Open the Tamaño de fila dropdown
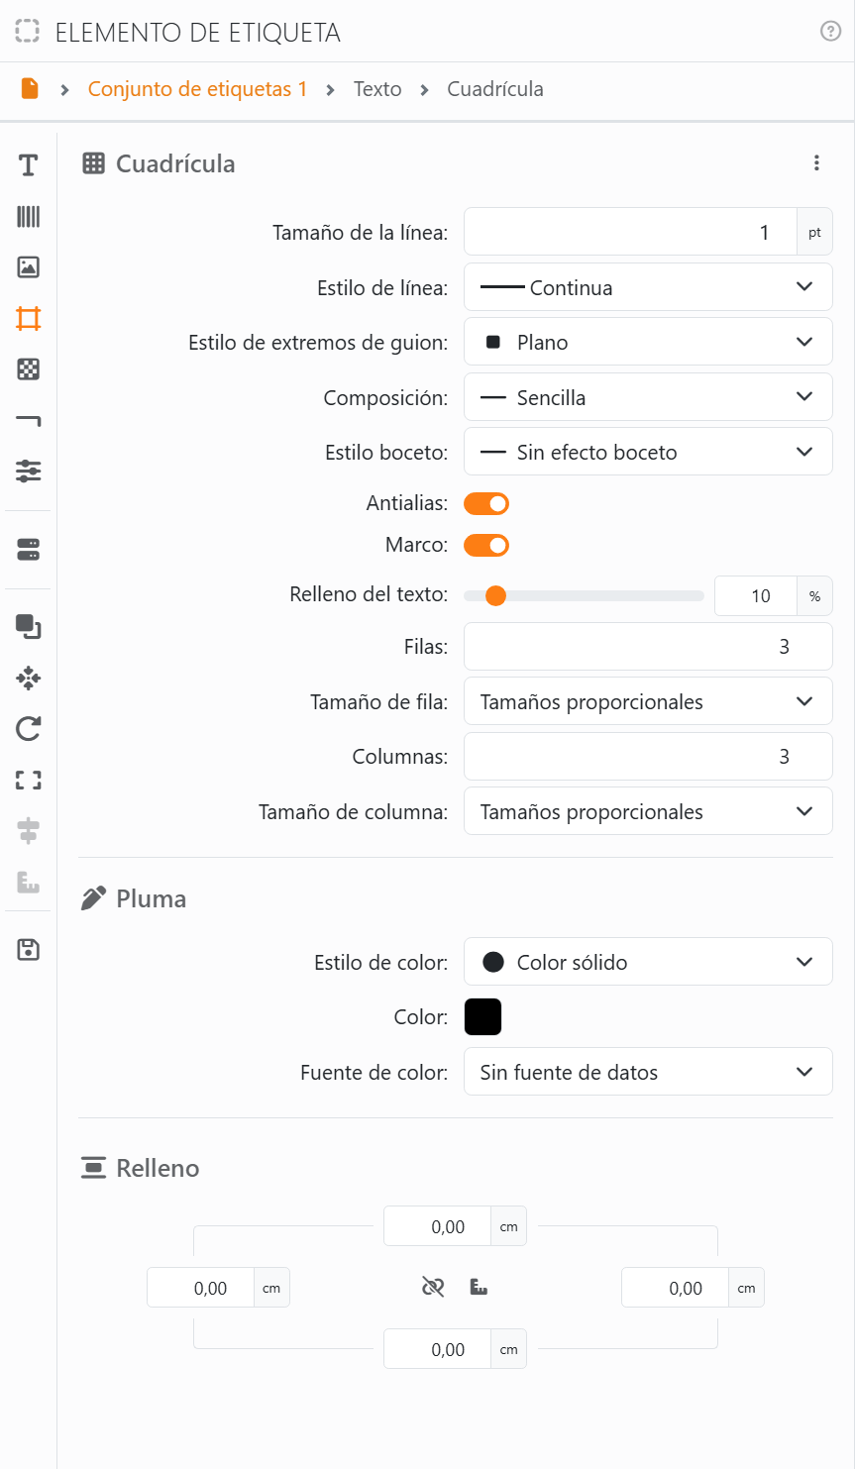 click(x=648, y=701)
